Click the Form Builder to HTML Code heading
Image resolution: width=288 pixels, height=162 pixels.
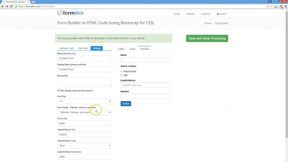coord(106,23)
